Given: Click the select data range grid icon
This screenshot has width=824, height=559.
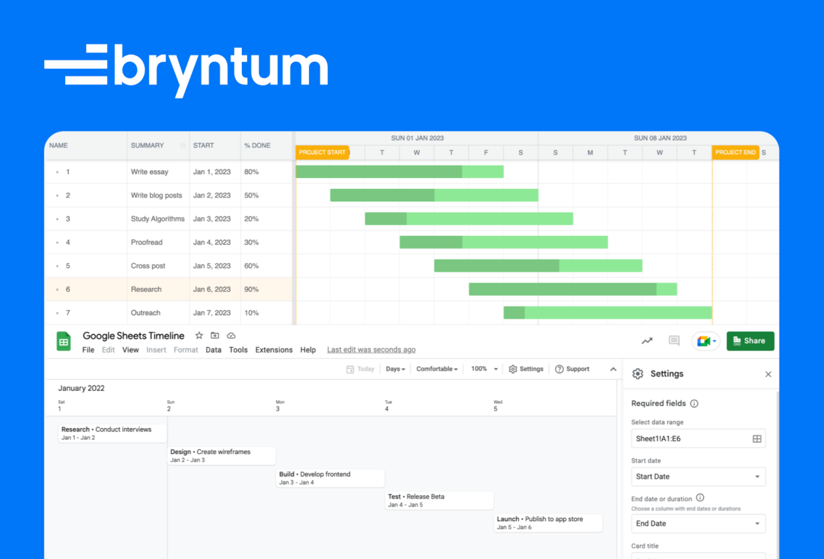Looking at the screenshot, I should coord(756,439).
